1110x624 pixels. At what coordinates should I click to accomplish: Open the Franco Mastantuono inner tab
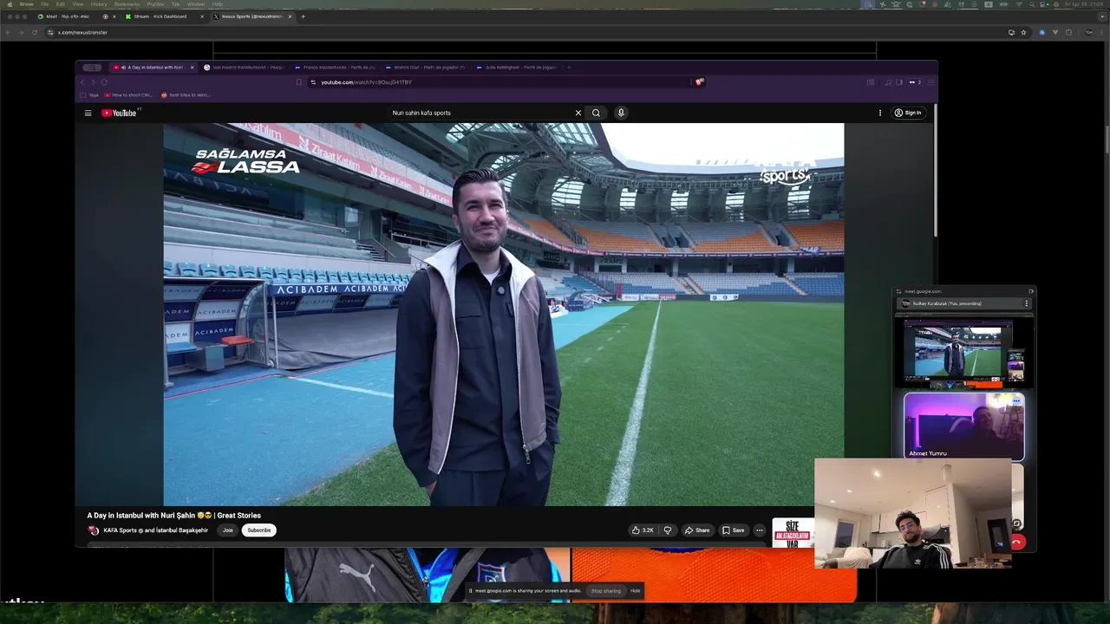[335, 67]
